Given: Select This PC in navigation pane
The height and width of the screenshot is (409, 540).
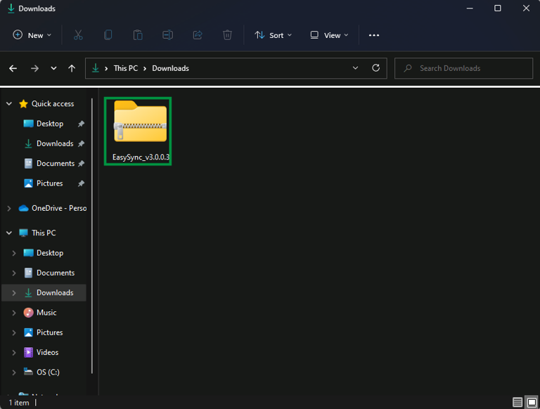Looking at the screenshot, I should pos(37,233).
